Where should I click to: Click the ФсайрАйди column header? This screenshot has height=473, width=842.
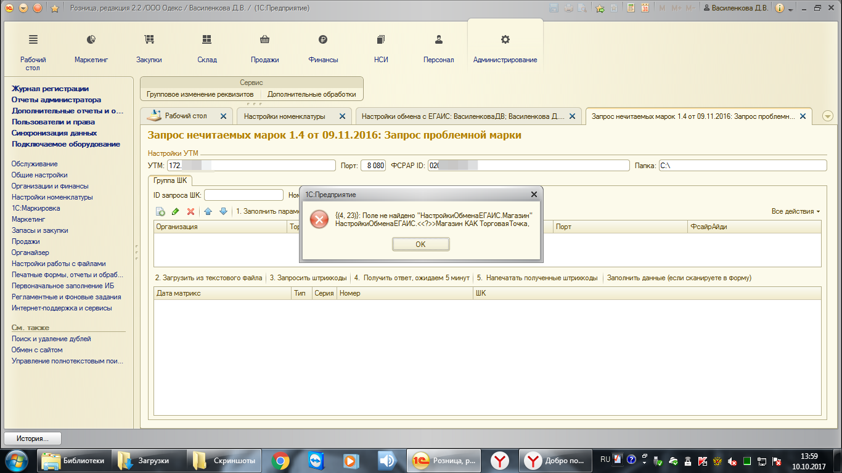click(x=754, y=227)
